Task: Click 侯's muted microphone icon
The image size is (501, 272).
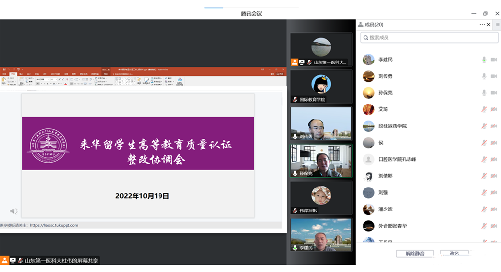Action: point(484,143)
